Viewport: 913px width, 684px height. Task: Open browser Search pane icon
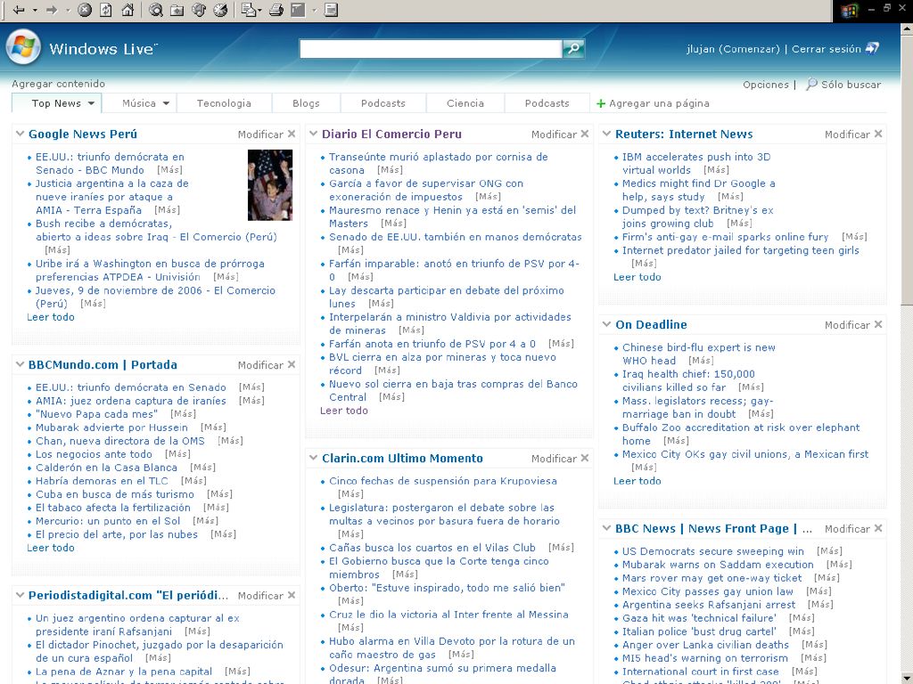pos(155,10)
